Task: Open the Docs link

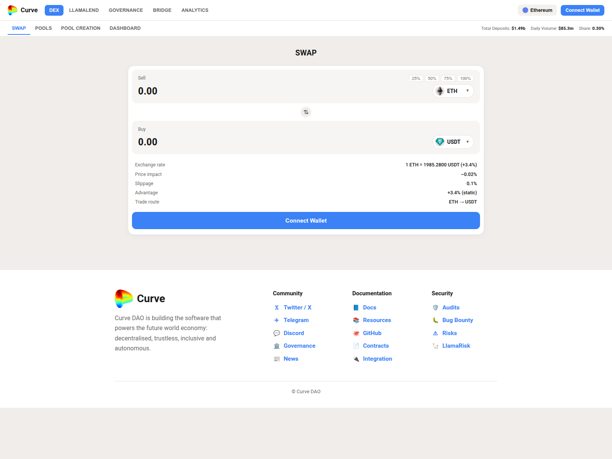Action: pyautogui.click(x=369, y=308)
